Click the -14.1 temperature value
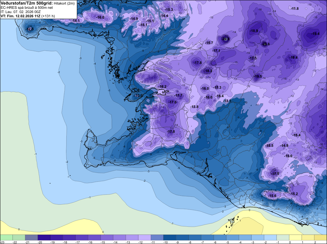327x244 pixels. (x=76, y=21)
